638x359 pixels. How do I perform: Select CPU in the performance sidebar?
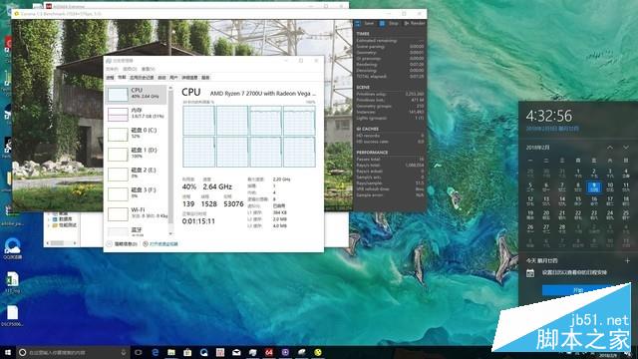point(137,94)
